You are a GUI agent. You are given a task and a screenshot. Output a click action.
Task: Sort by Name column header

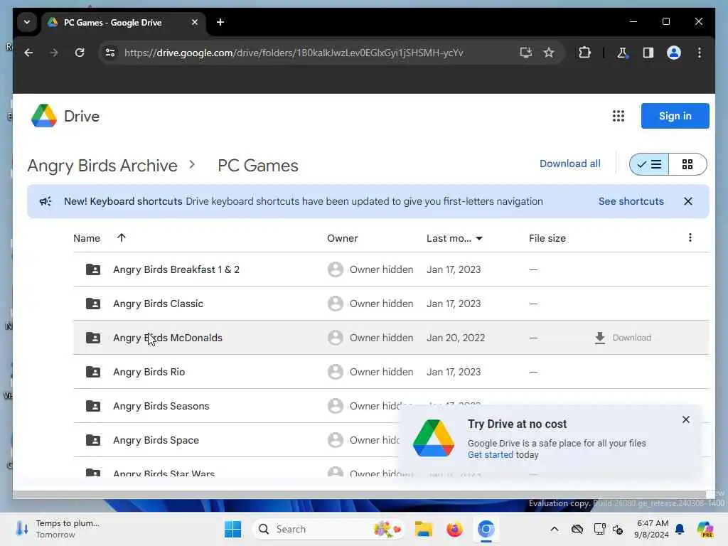(86, 238)
